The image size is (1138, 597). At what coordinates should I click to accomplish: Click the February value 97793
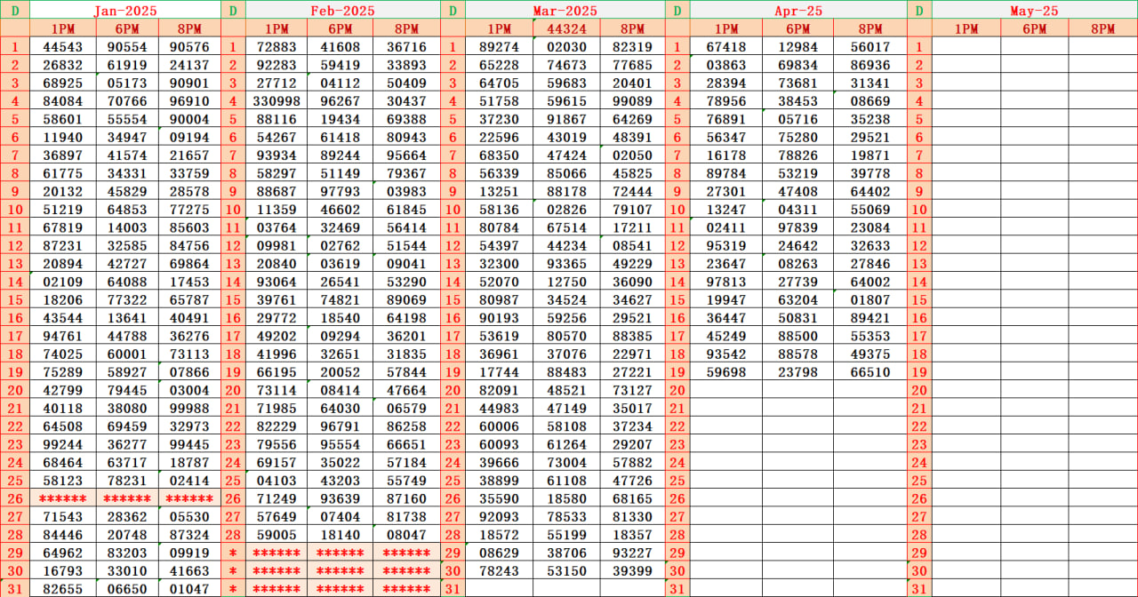point(341,191)
